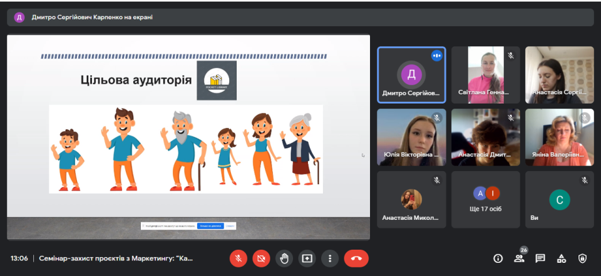Screen dimensions: 601x276
Task: Select Анастасія Миколаївна participant tile
Action: pyautogui.click(x=411, y=200)
